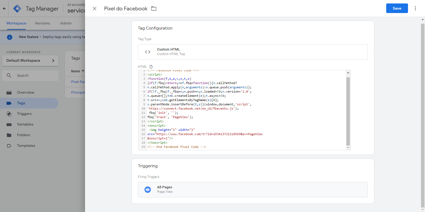The width and height of the screenshot is (425, 212).
Task: Open Triggers in the sidebar
Action: (x=24, y=114)
